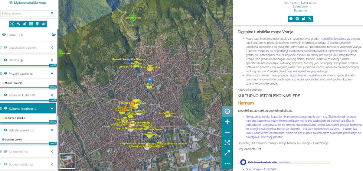Toggle visibility of the LOKALITETI group
363x171 pixels.
(x=4, y=35)
